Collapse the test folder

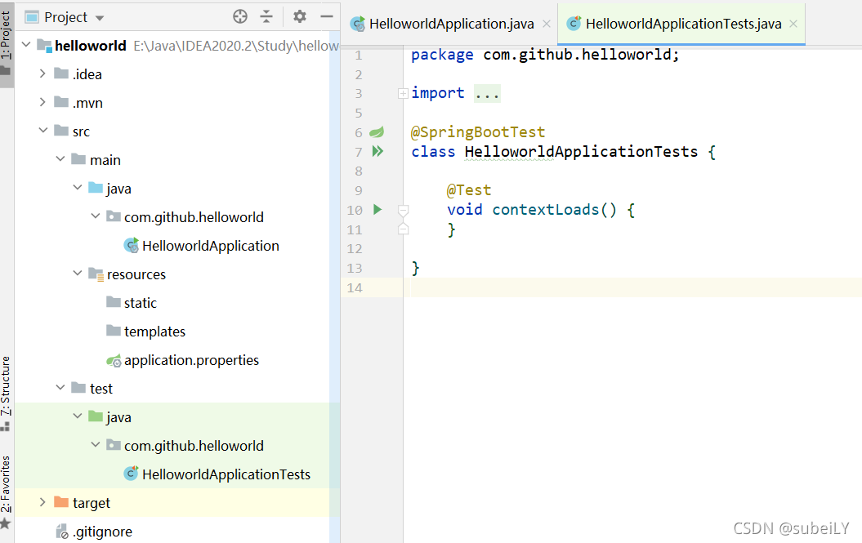pos(60,388)
